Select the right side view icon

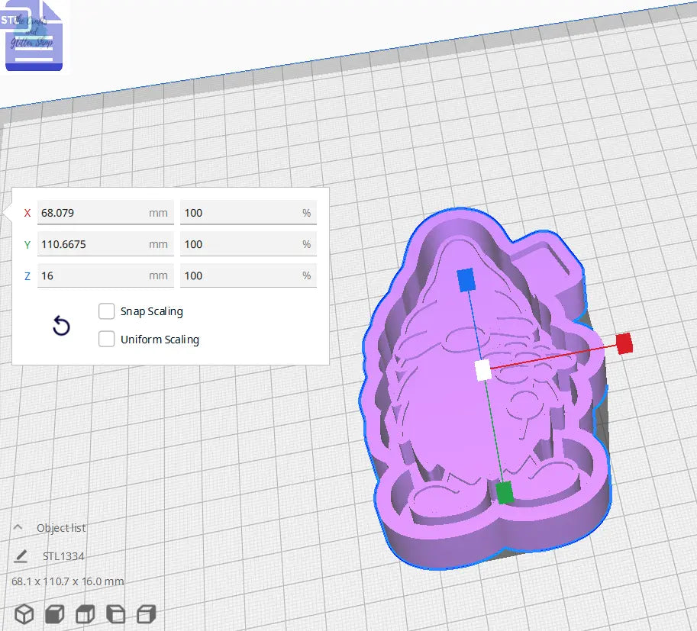145,613
